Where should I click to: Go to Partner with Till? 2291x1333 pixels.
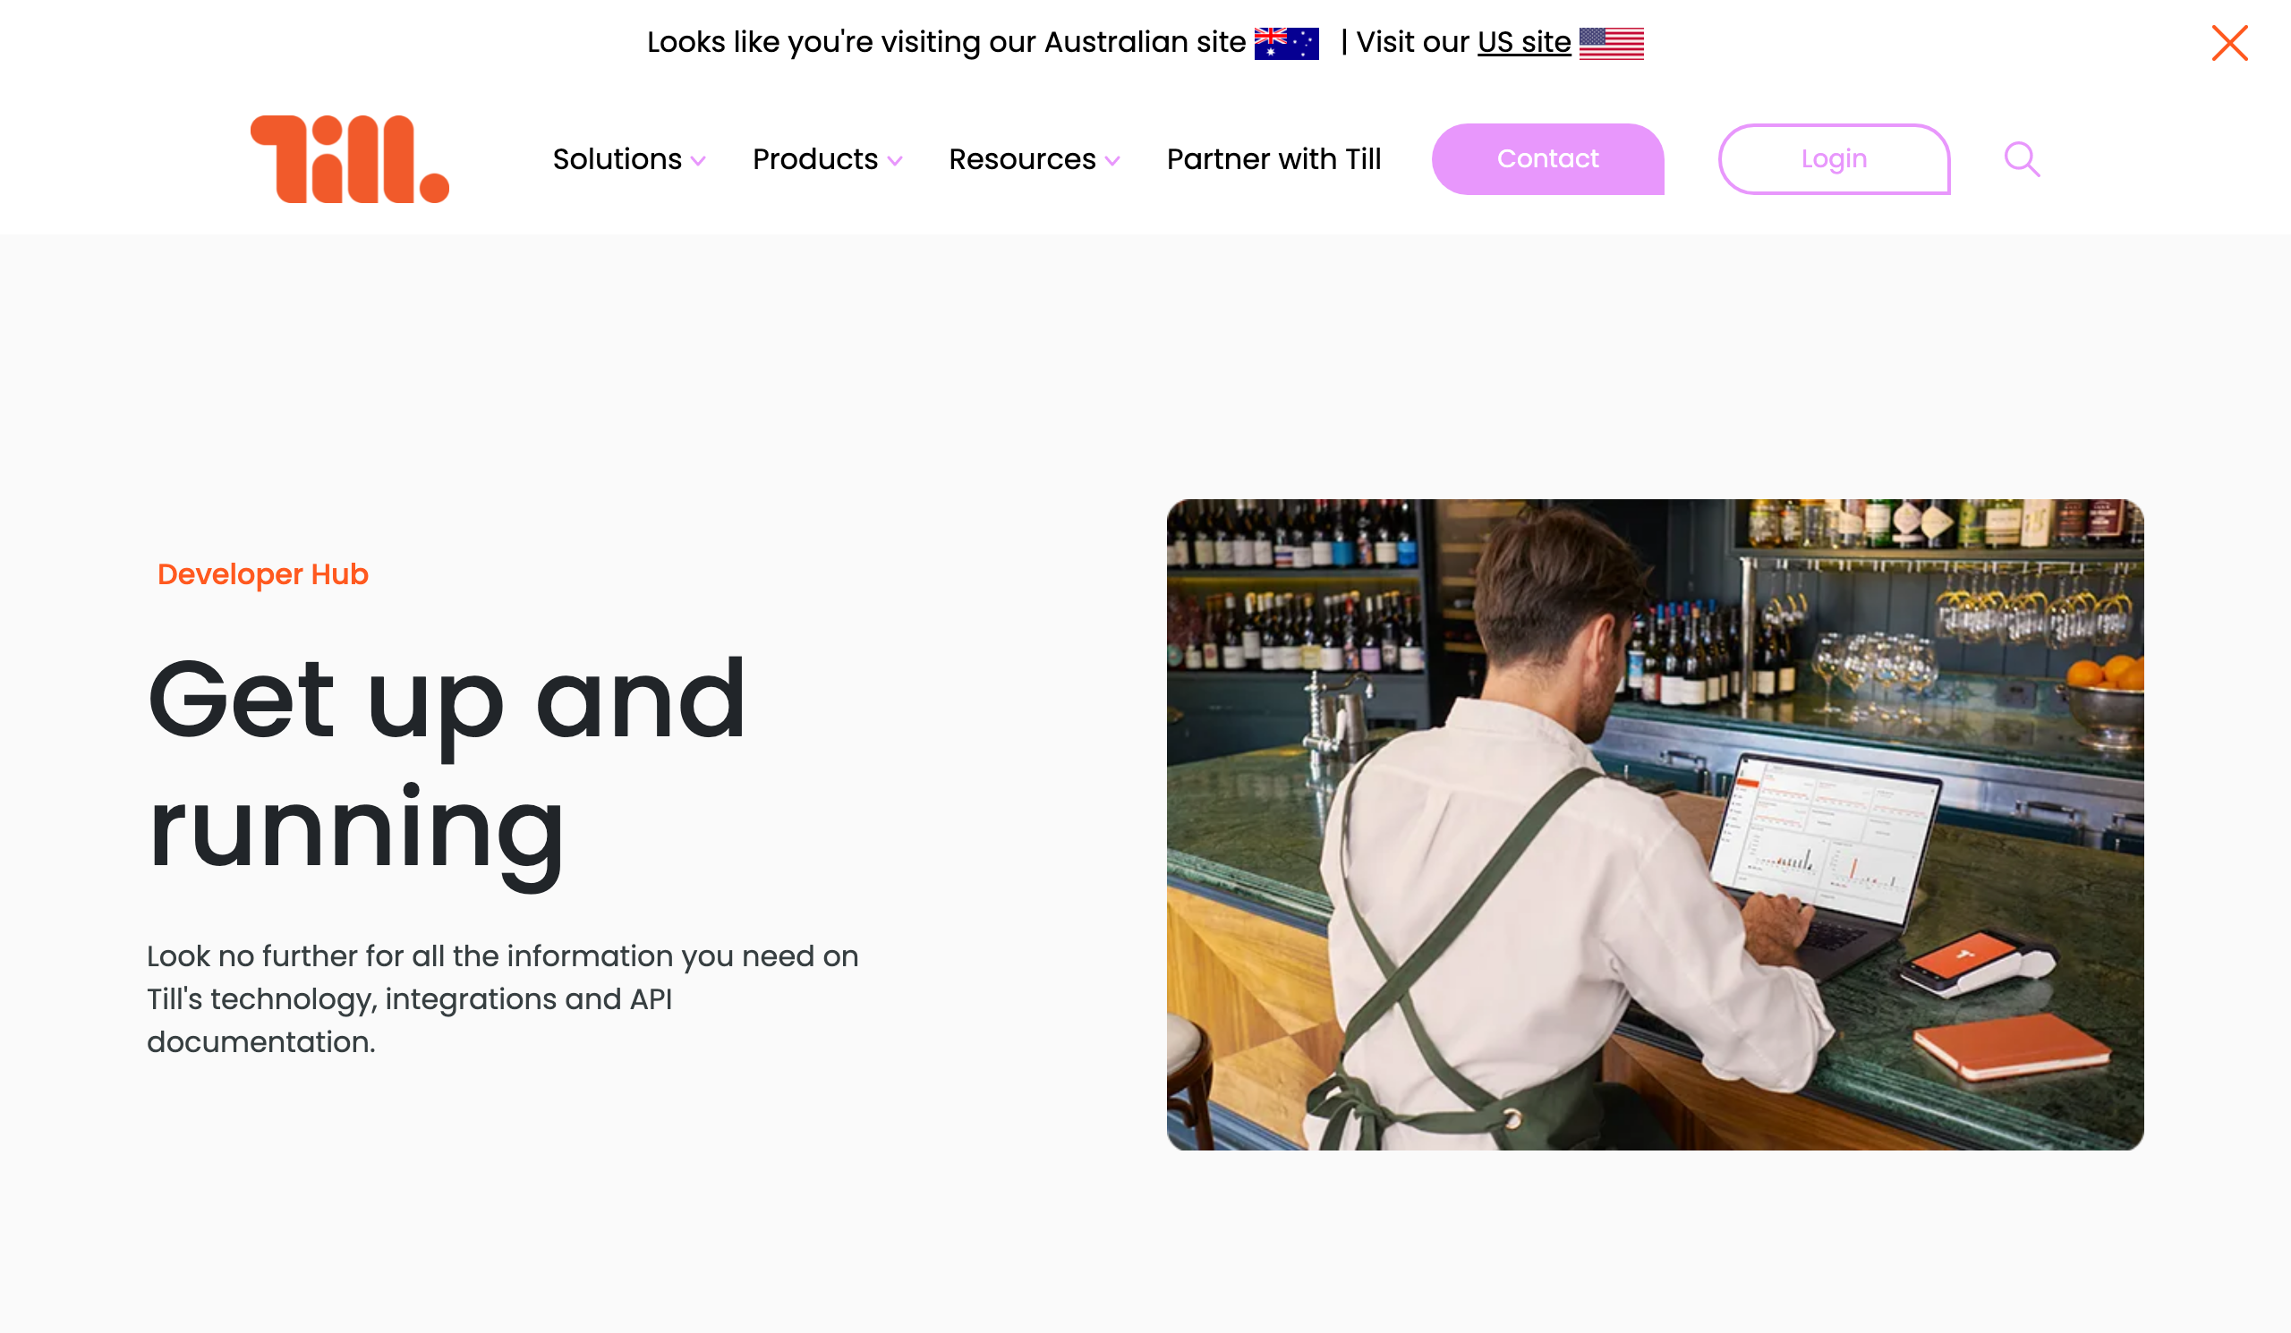[1273, 159]
